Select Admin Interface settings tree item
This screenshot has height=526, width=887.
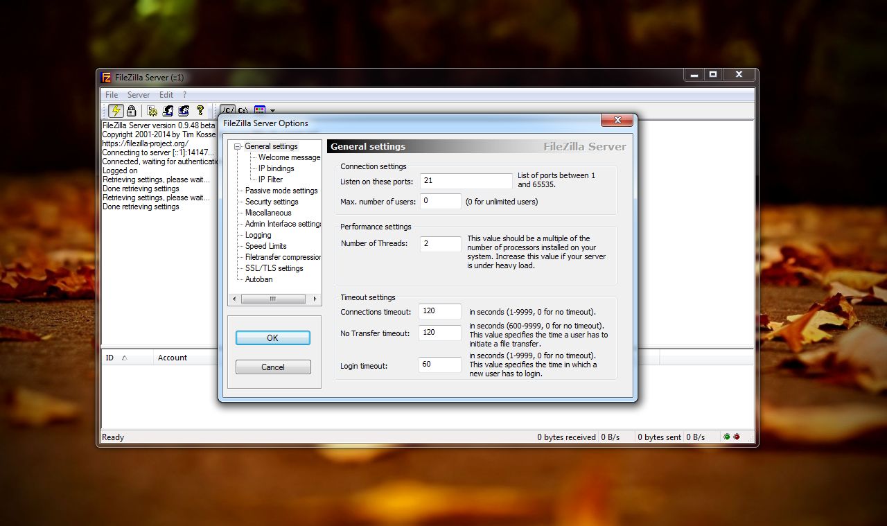coord(283,224)
